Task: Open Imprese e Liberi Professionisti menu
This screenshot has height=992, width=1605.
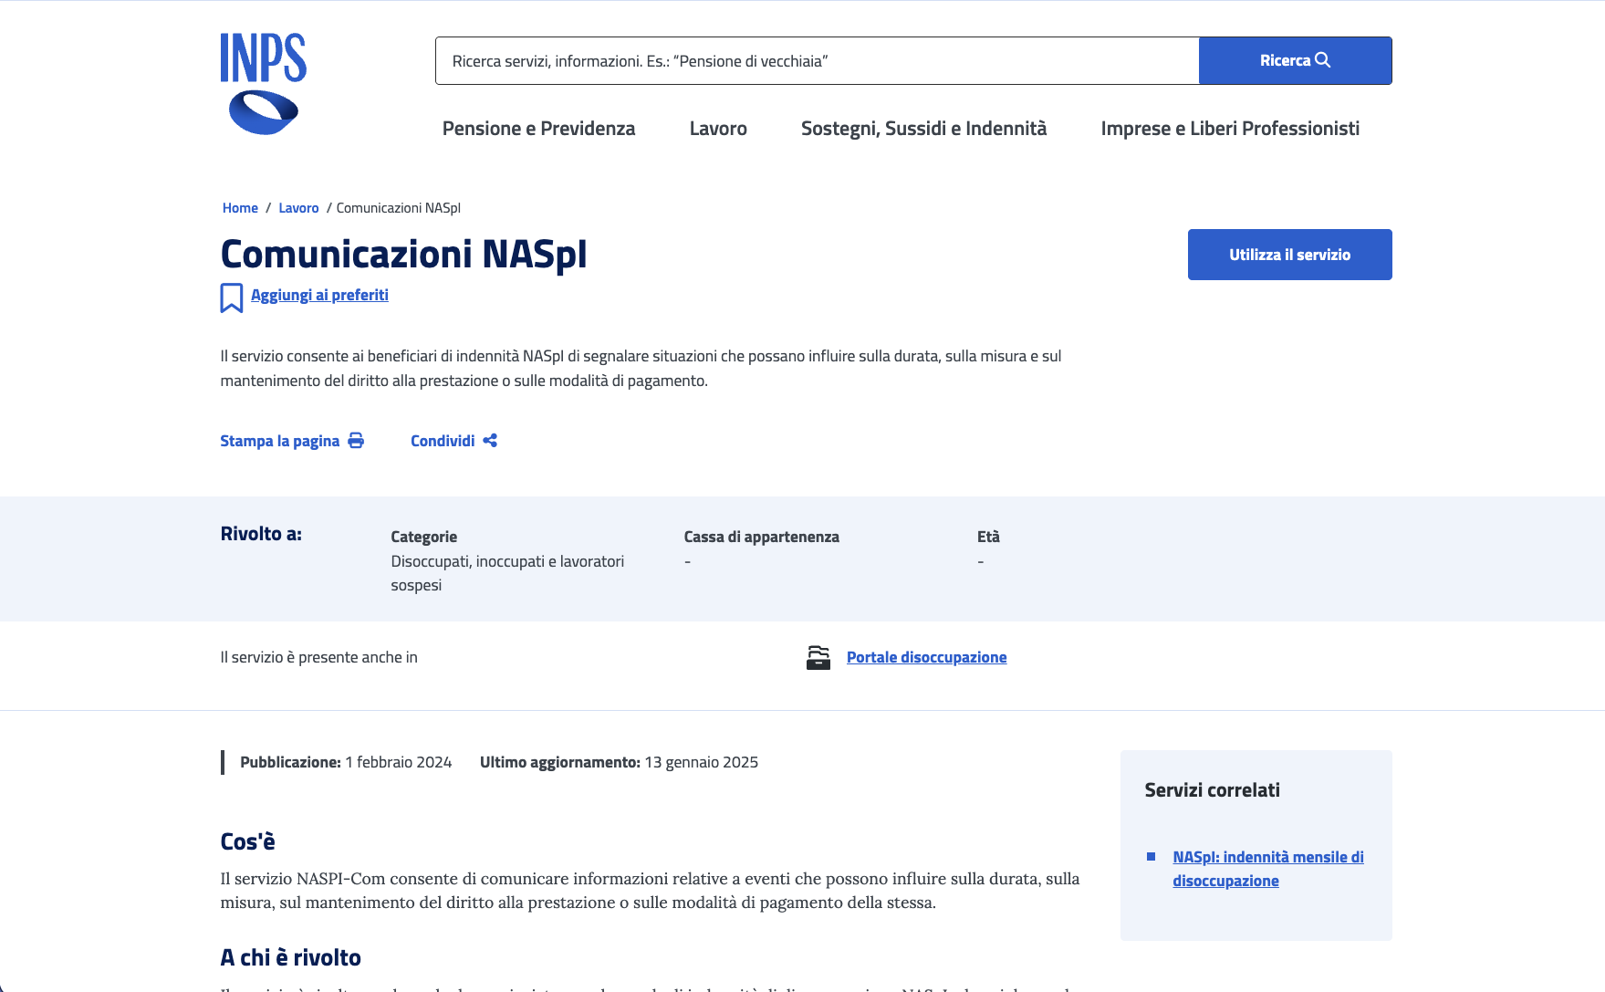Action: (1230, 129)
